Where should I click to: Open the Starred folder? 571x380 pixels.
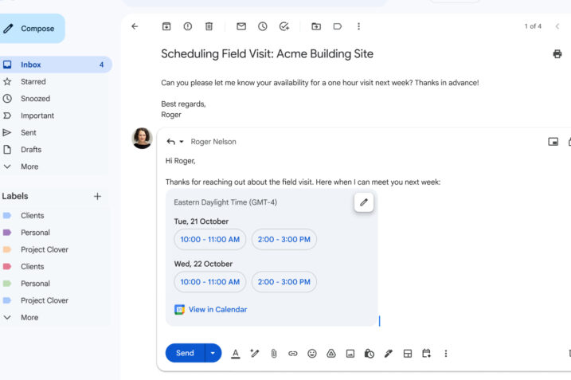tap(33, 81)
